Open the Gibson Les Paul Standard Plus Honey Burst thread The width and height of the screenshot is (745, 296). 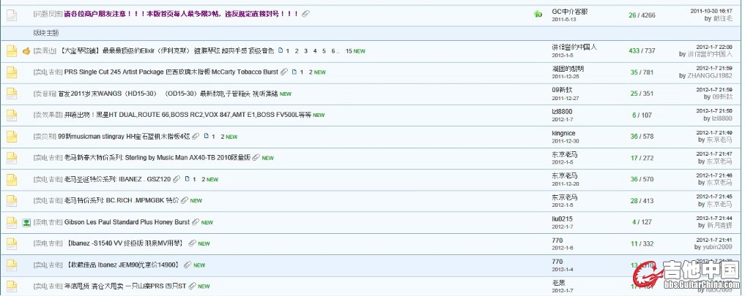(127, 222)
